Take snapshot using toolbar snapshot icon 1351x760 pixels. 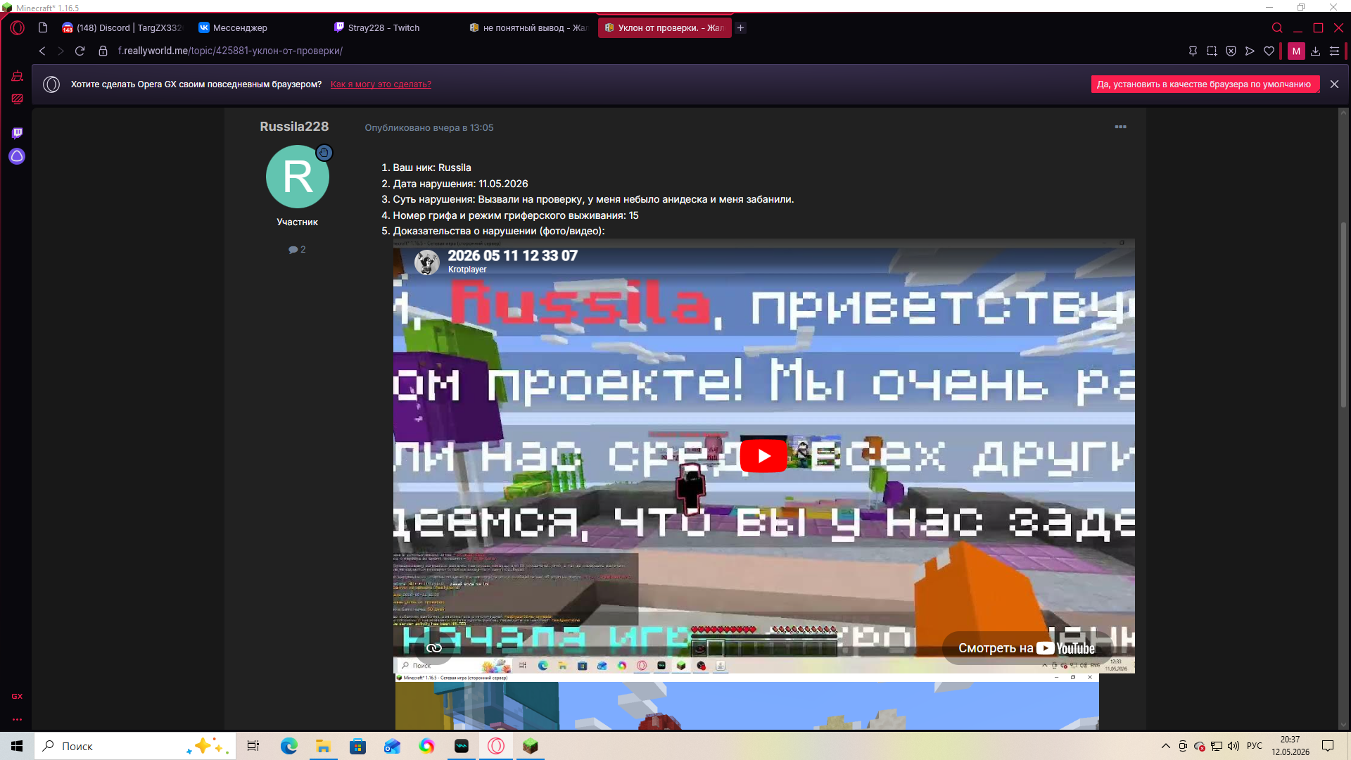1212,51
